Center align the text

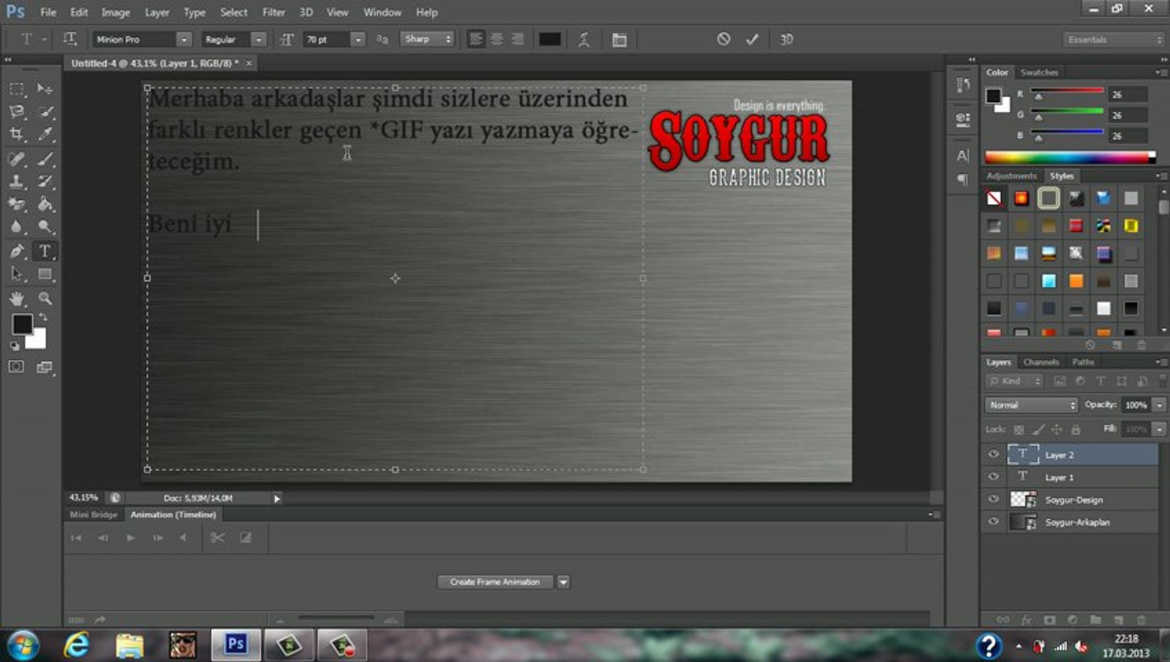pos(497,39)
